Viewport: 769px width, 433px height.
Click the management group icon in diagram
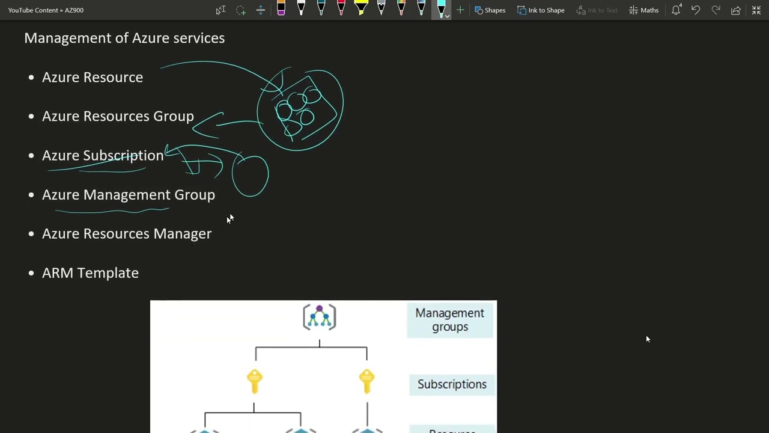point(319,317)
